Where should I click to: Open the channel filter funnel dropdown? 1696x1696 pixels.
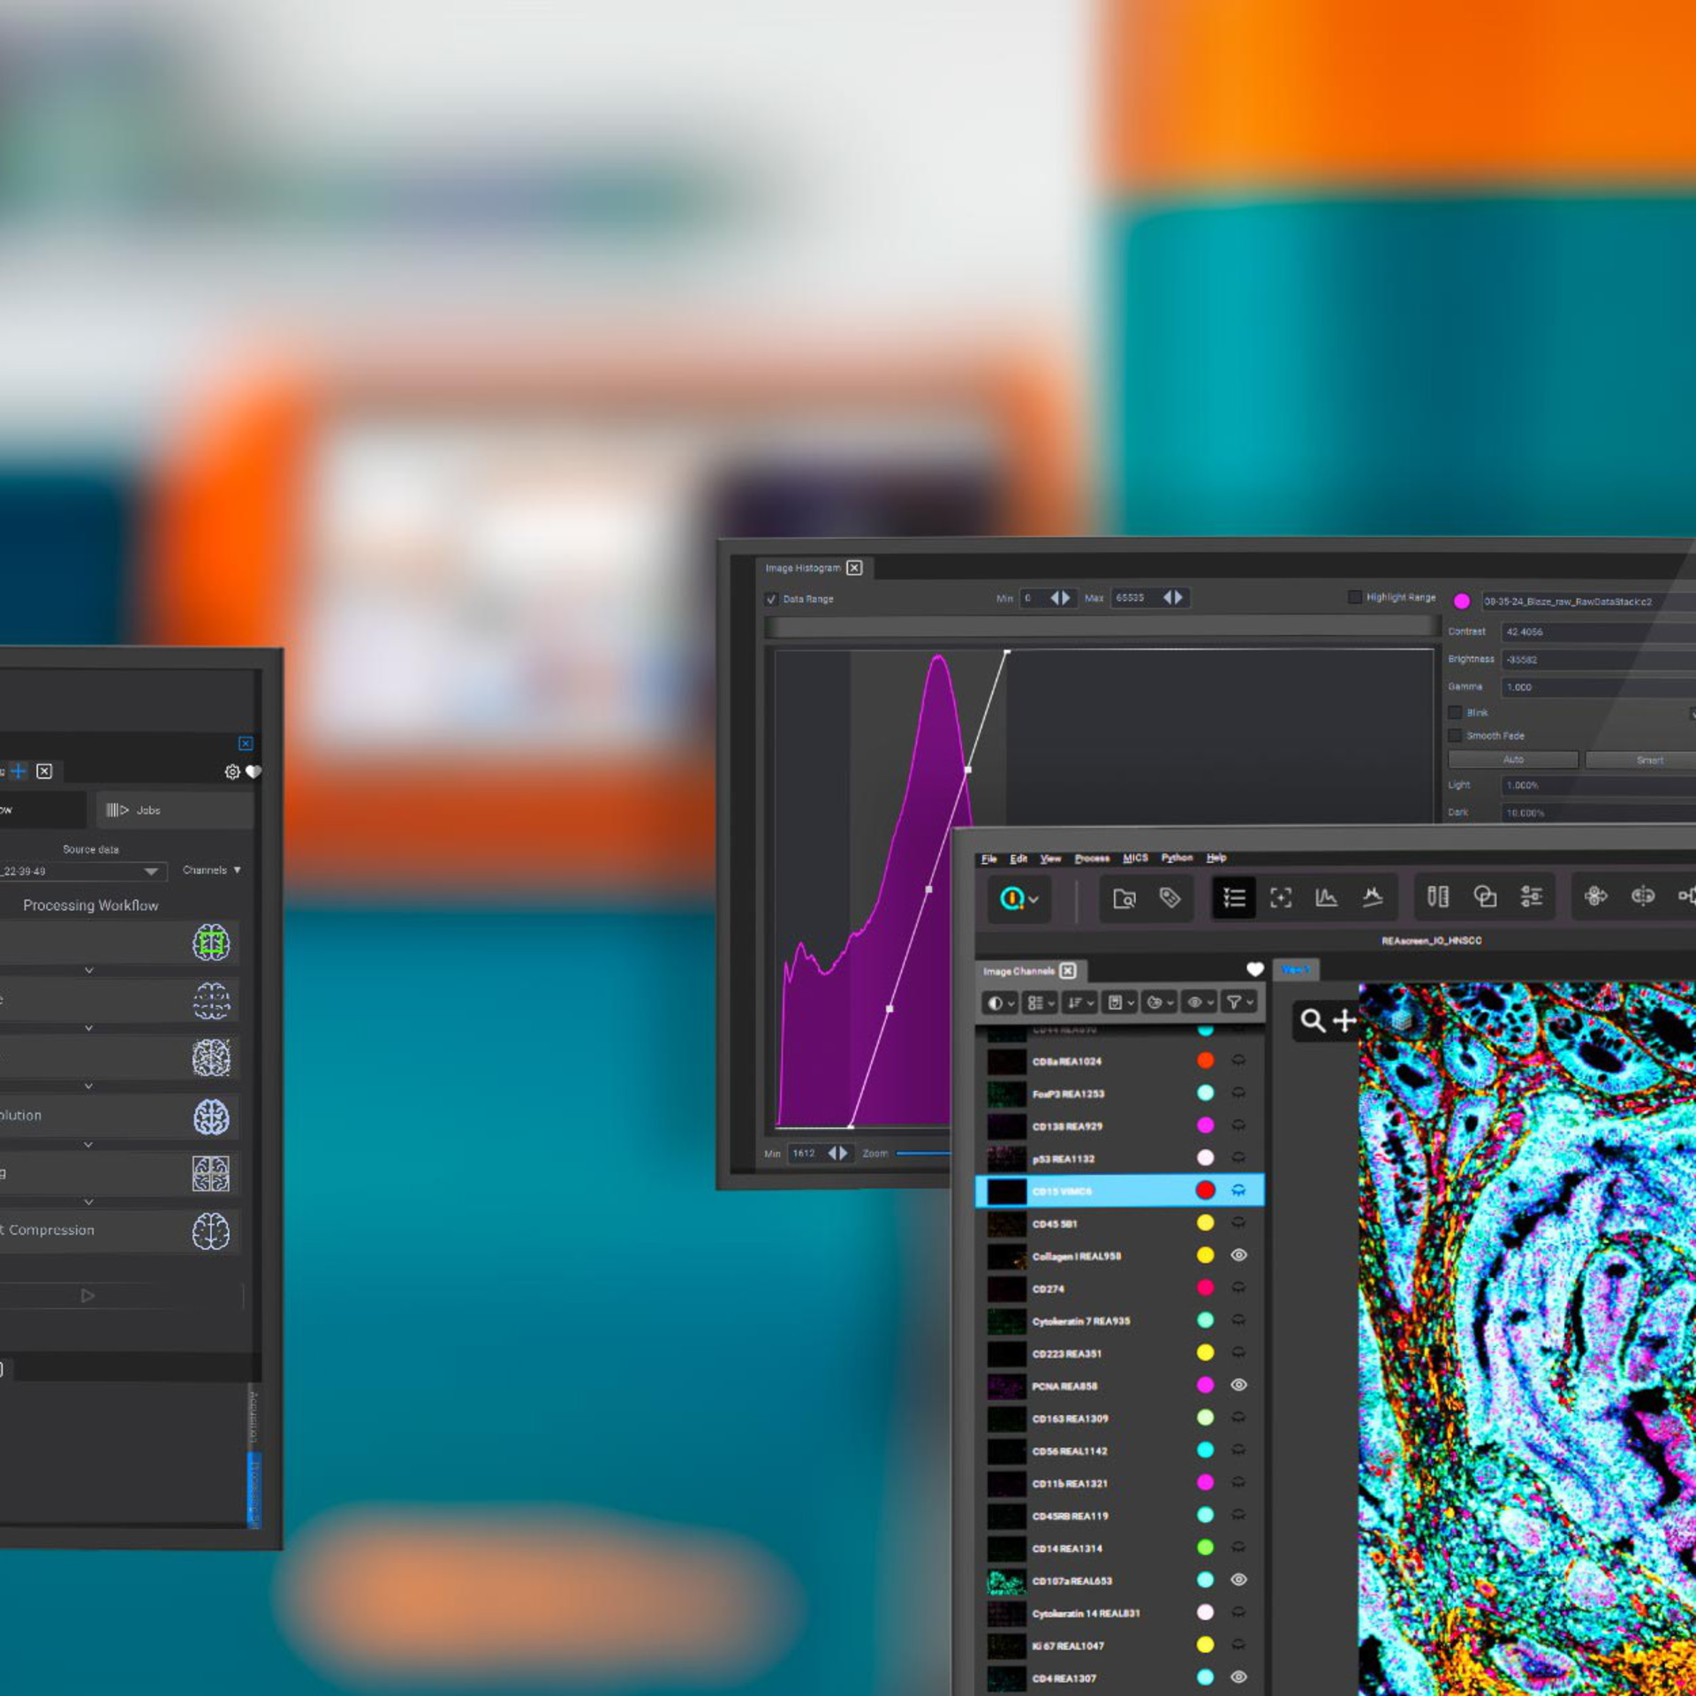1239,1003
